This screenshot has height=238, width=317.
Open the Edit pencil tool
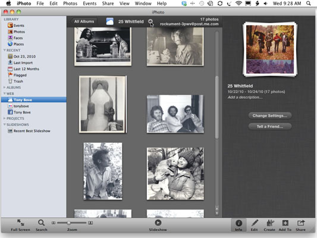point(255,223)
